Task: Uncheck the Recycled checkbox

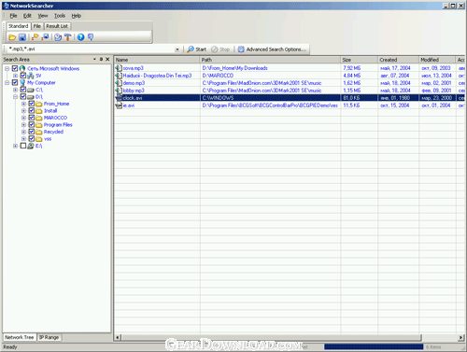Action: 32,132
